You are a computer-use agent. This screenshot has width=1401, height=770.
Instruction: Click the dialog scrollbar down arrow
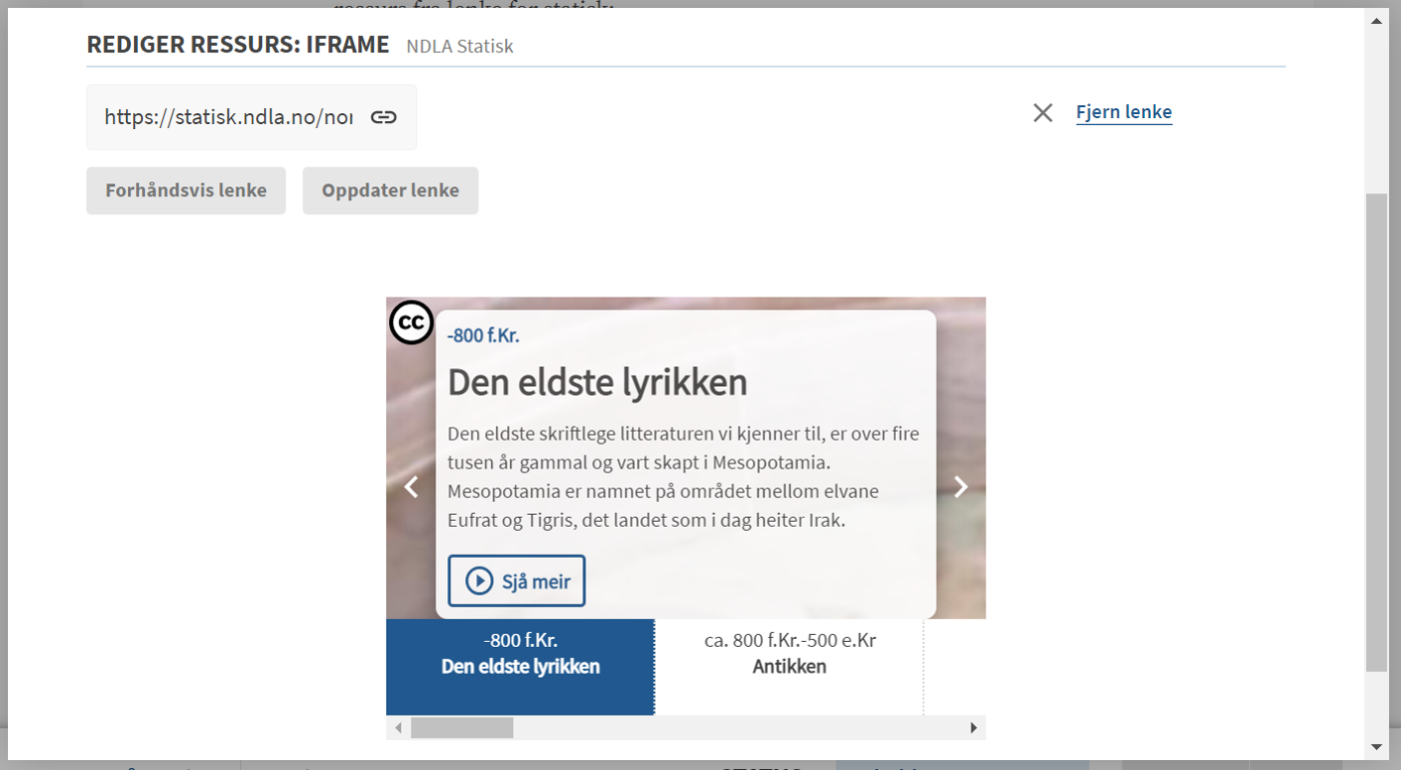pyautogui.click(x=1376, y=747)
